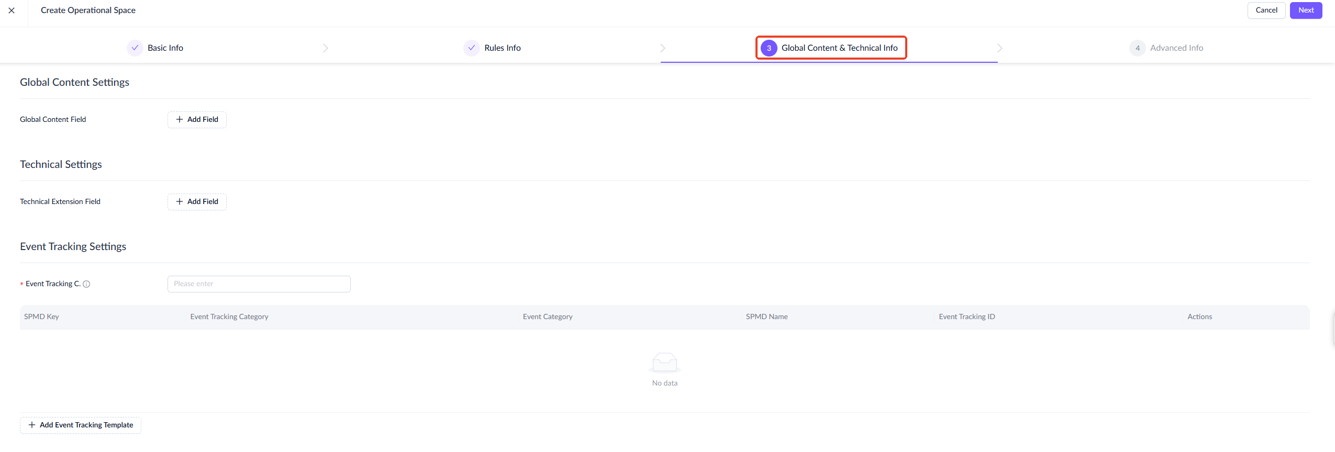Screen dimensions: 1335x452
Task: Click the step 4 number circle
Action: point(1137,48)
